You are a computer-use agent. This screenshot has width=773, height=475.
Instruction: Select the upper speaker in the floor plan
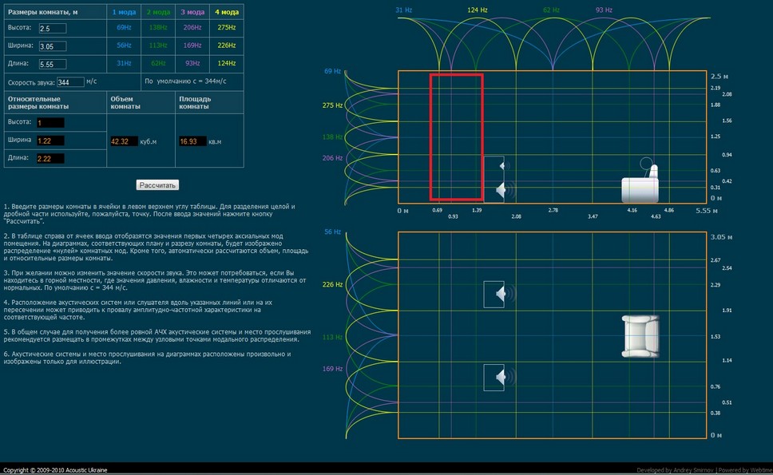point(494,294)
